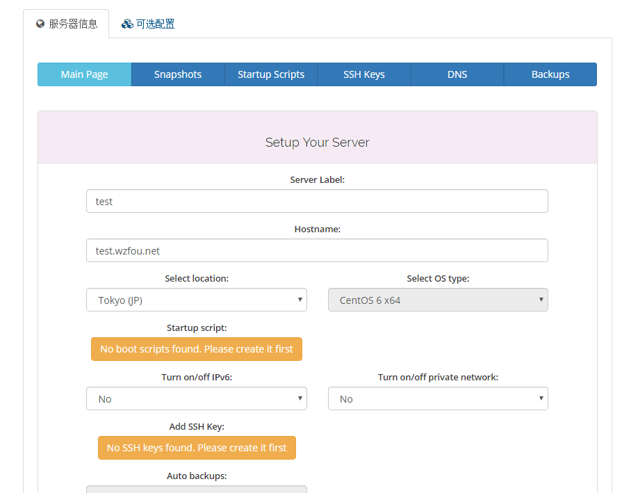
Task: Expand the Turn on/off IPv6 dropdown
Action: [197, 398]
